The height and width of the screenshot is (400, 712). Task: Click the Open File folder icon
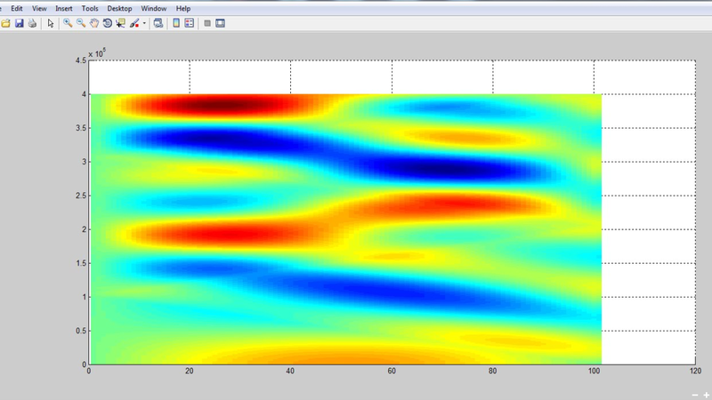5,23
